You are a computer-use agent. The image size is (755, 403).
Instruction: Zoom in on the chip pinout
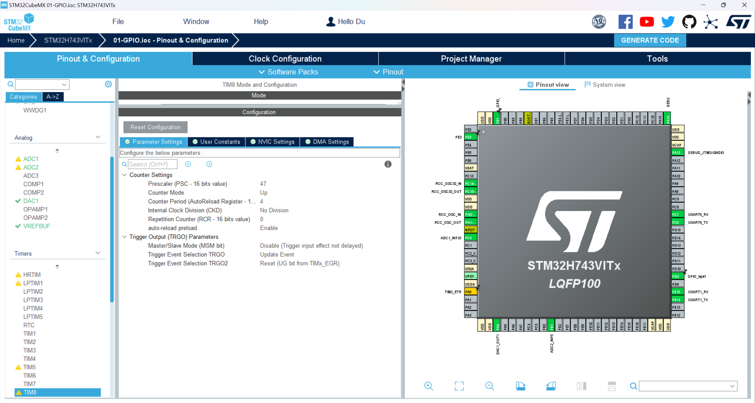(429, 386)
